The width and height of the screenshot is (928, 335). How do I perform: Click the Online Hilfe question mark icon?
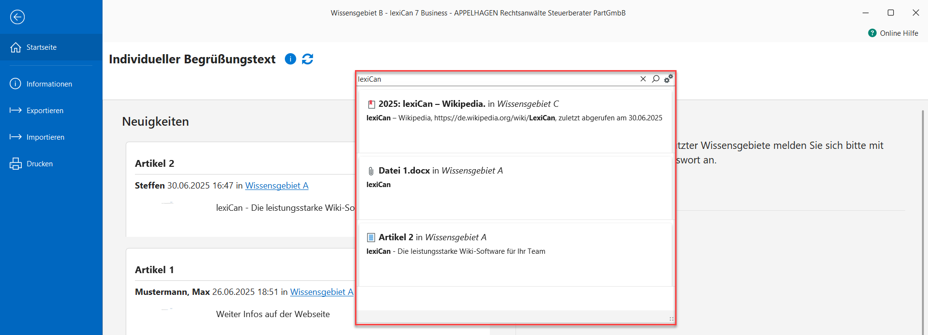click(x=872, y=33)
